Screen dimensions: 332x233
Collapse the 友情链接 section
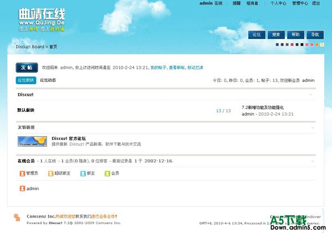tap(313, 128)
